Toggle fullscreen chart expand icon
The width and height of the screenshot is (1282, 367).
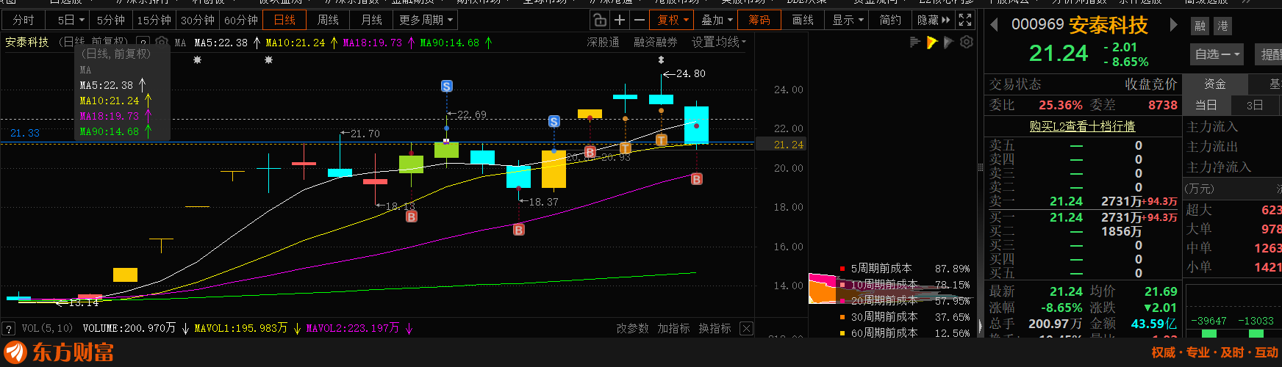click(x=965, y=20)
